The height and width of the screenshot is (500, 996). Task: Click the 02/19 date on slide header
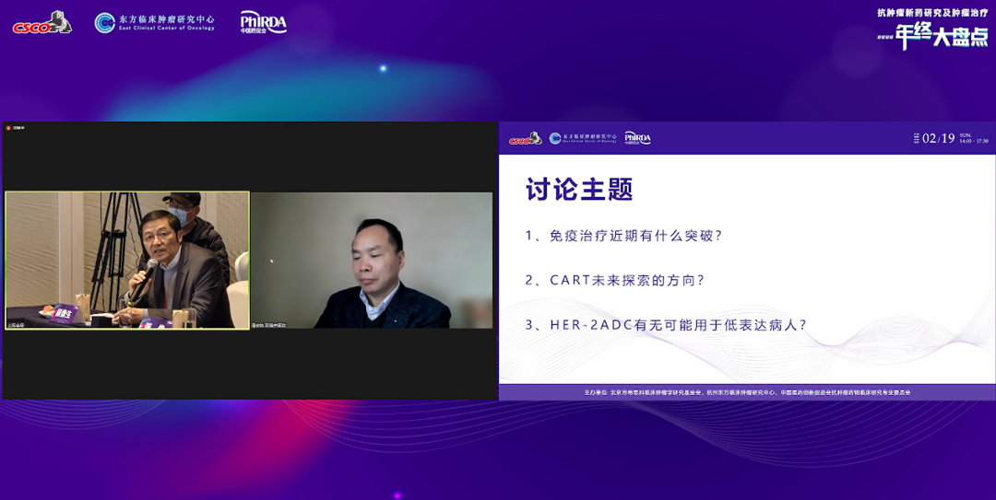(x=938, y=138)
